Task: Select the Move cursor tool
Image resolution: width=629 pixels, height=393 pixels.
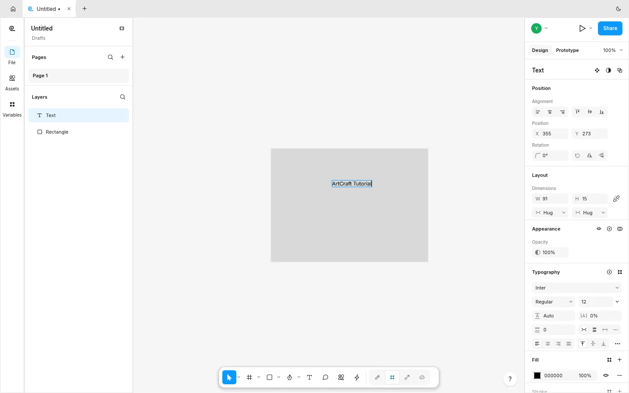Action: (229, 377)
